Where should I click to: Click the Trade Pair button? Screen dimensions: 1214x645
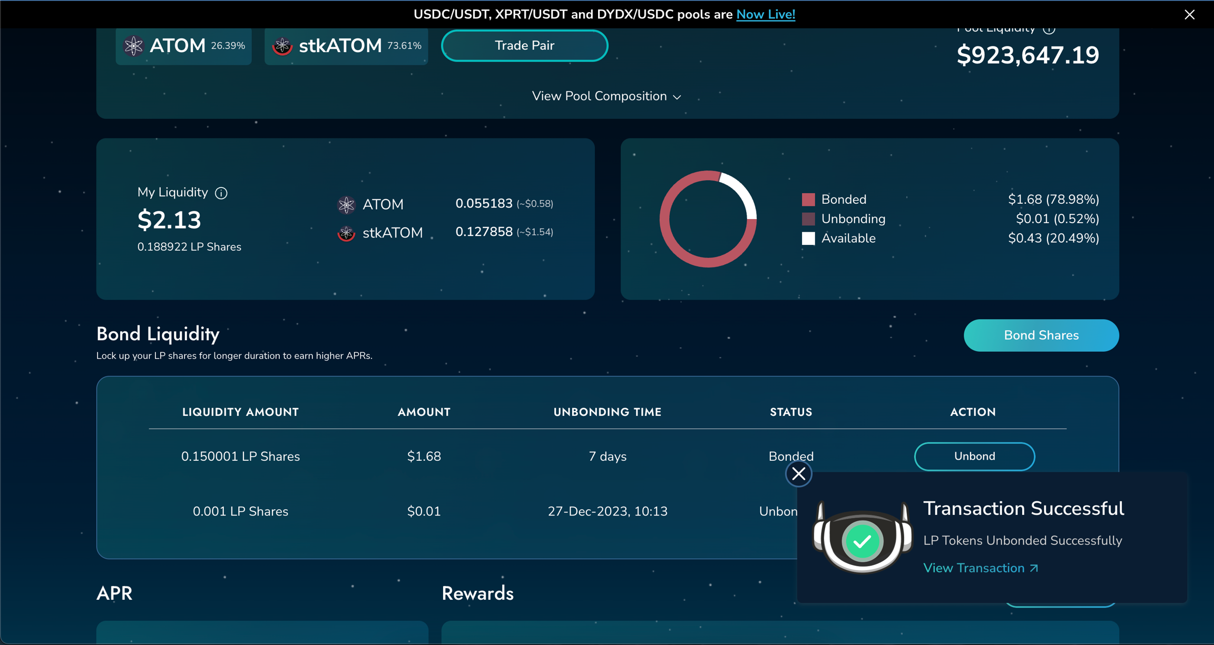click(x=524, y=46)
